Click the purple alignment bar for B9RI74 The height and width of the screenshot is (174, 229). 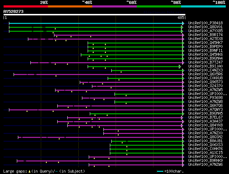[118, 35]
